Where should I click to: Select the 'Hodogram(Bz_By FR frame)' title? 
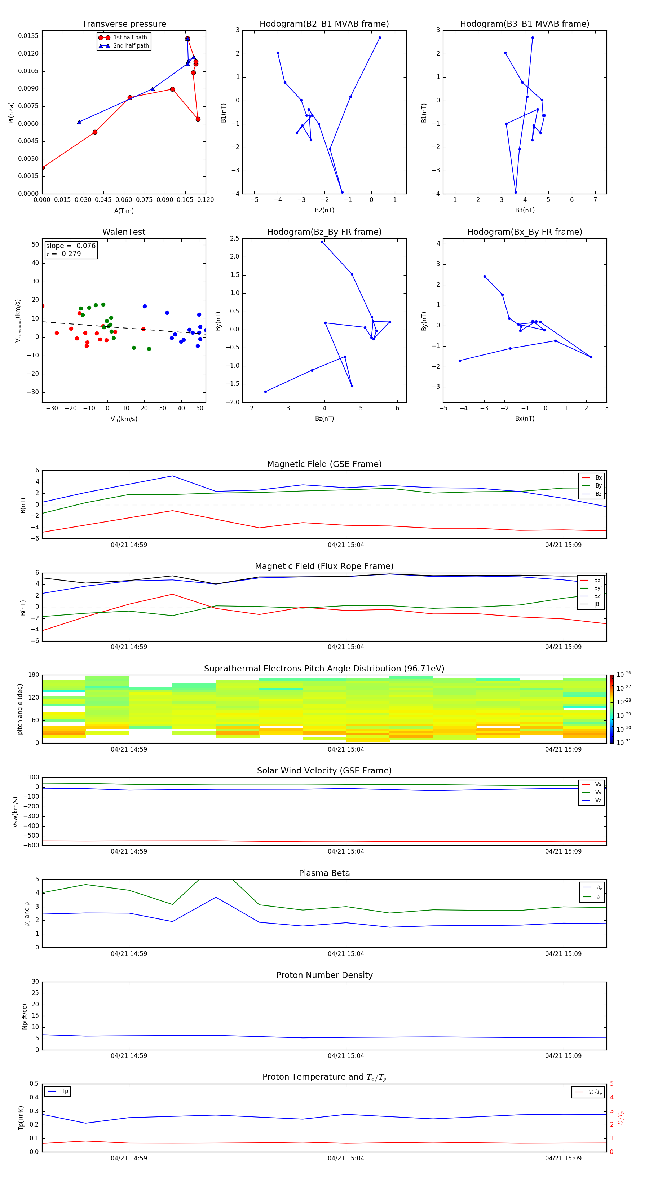coord(324,232)
